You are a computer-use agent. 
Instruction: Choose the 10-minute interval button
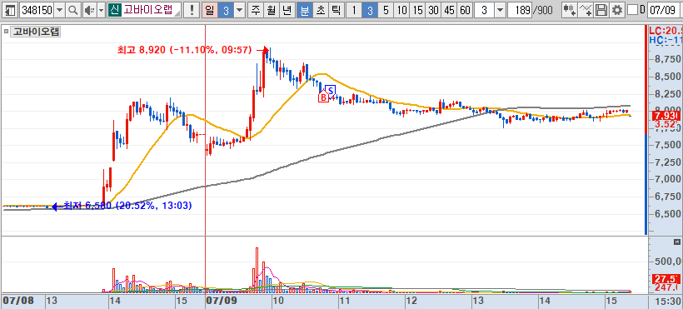401,10
